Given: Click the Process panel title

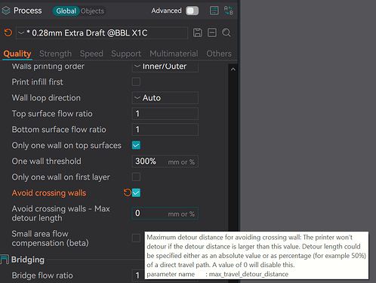Looking at the screenshot, I should pos(28,11).
